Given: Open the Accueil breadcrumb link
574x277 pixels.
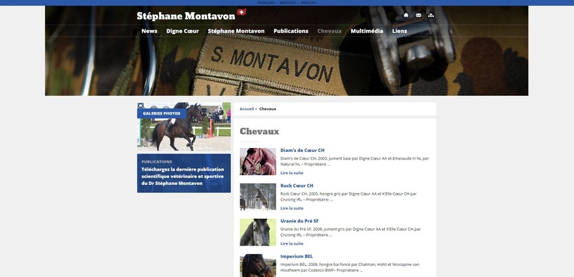Looking at the screenshot, I should coord(247,109).
